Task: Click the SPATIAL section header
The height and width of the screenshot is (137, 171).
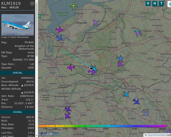Action: pyautogui.click(x=18, y=73)
